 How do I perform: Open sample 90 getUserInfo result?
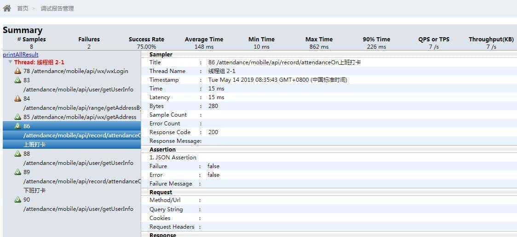coord(78,209)
